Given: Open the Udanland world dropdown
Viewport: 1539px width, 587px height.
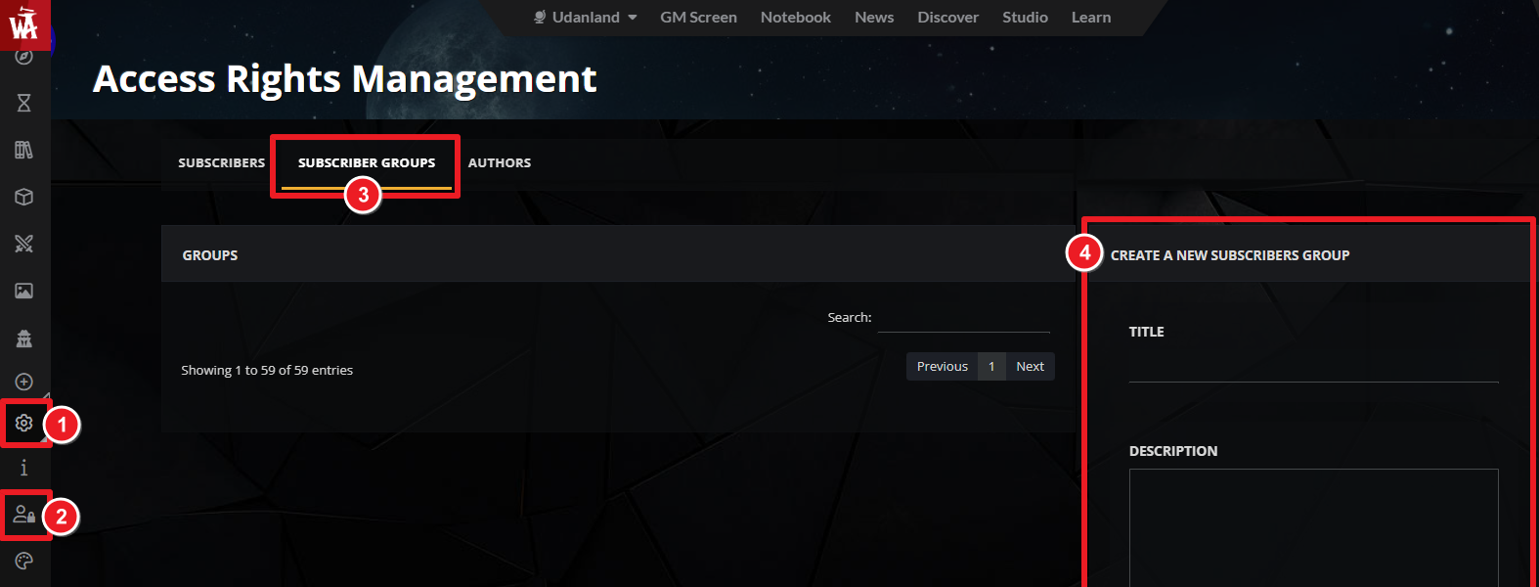Looking at the screenshot, I should (585, 18).
